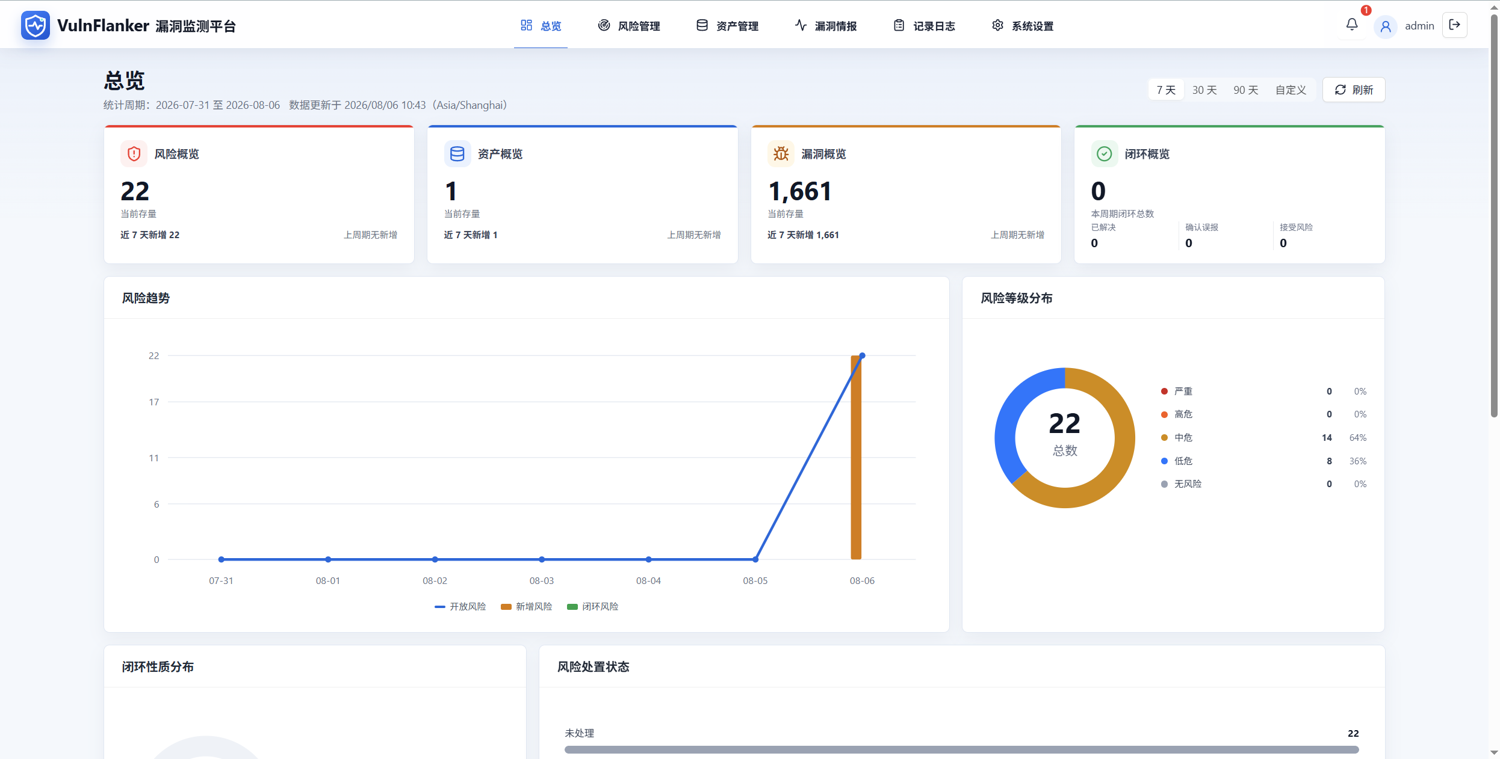The height and width of the screenshot is (759, 1500).
Task: Click the 闭环概览 check circle icon
Action: [x=1105, y=154]
